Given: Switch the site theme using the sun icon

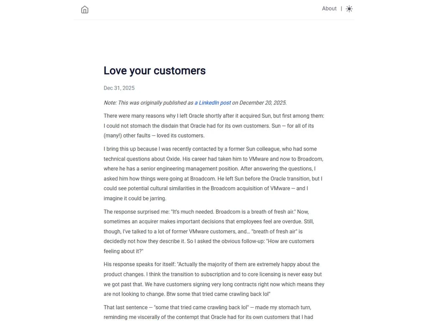Looking at the screenshot, I should (x=349, y=8).
